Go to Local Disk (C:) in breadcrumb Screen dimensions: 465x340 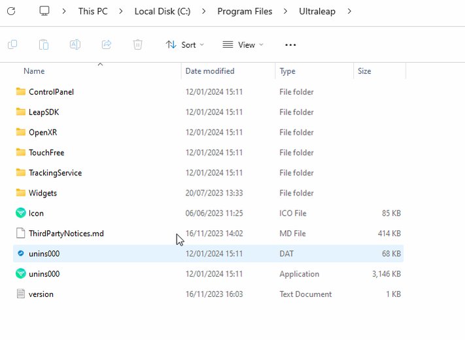point(162,11)
